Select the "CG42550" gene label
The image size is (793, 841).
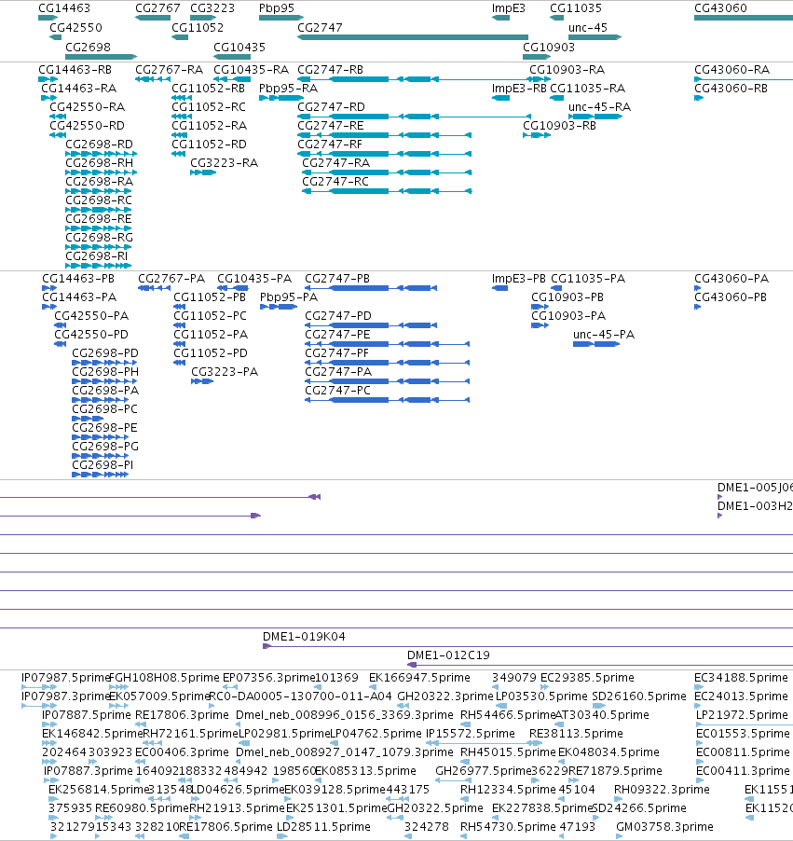pyautogui.click(x=75, y=27)
